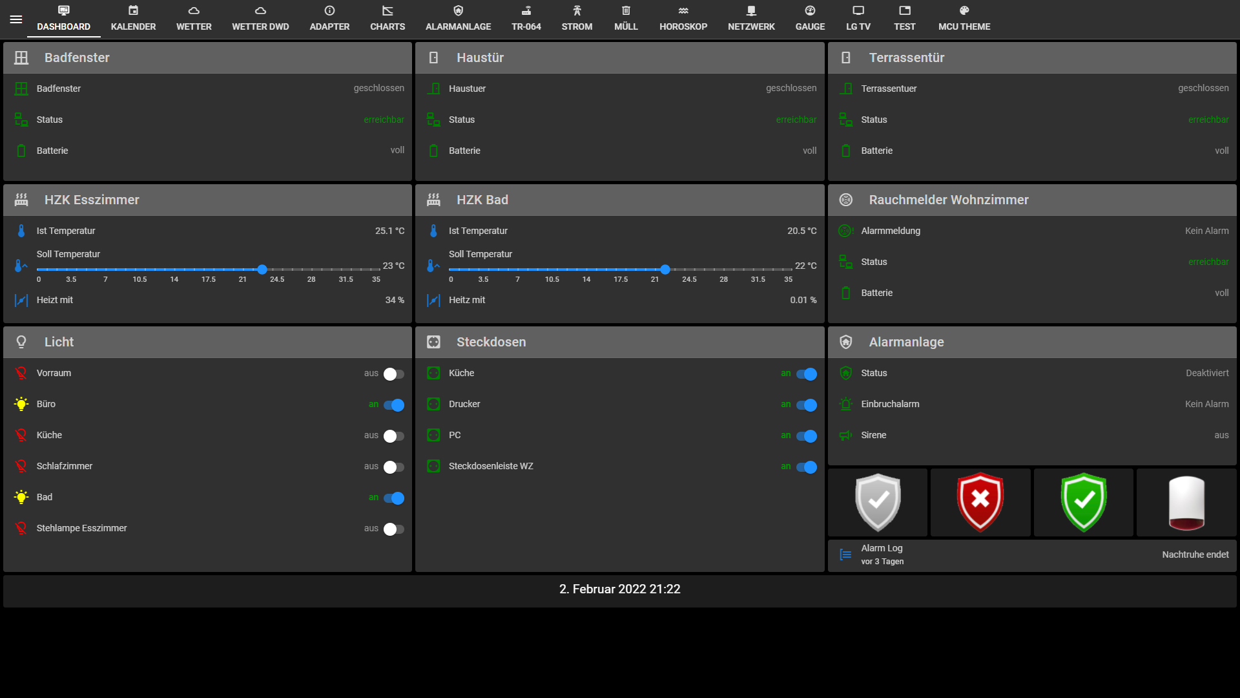Toggle the Vorraum light switch
Screen dimensions: 1240x698
[393, 374]
